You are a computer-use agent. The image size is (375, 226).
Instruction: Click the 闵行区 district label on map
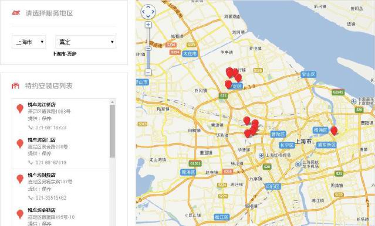click(273, 186)
